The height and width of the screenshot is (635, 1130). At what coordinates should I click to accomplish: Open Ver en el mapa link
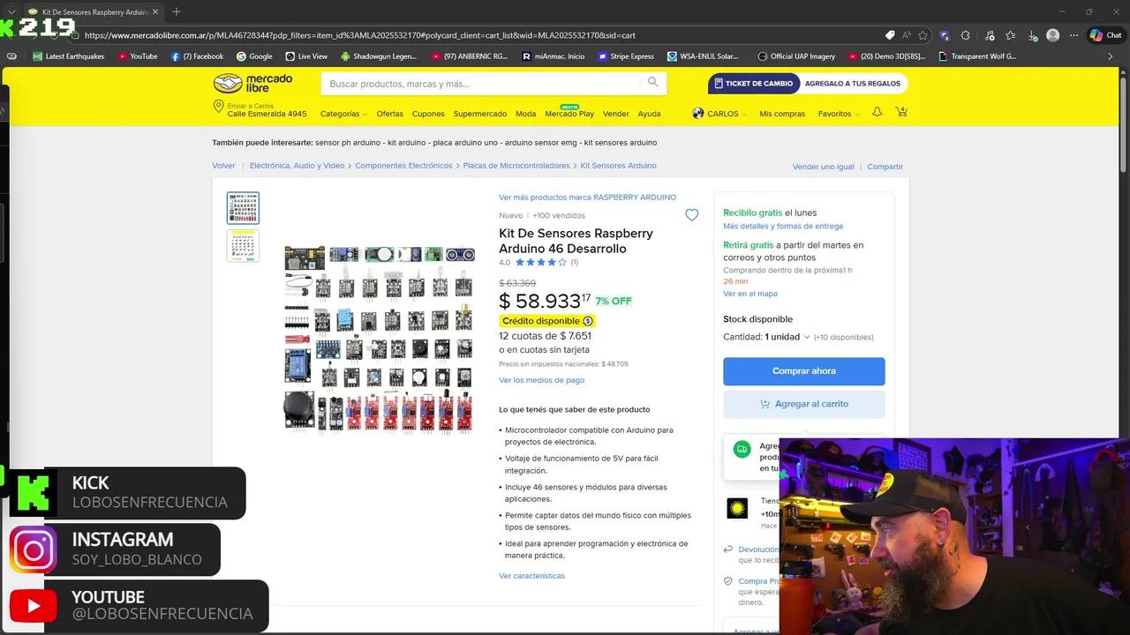(750, 294)
